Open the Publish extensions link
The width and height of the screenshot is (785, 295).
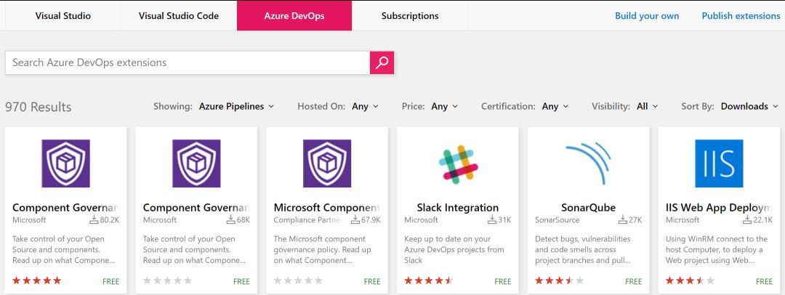(741, 15)
